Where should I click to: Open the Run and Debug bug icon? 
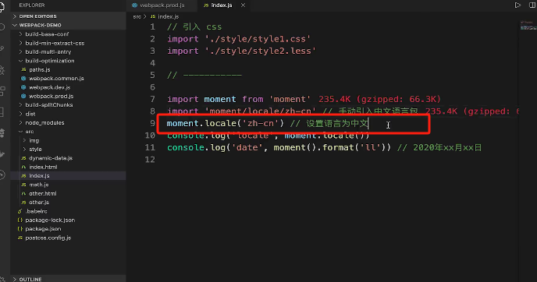tap(2, 70)
